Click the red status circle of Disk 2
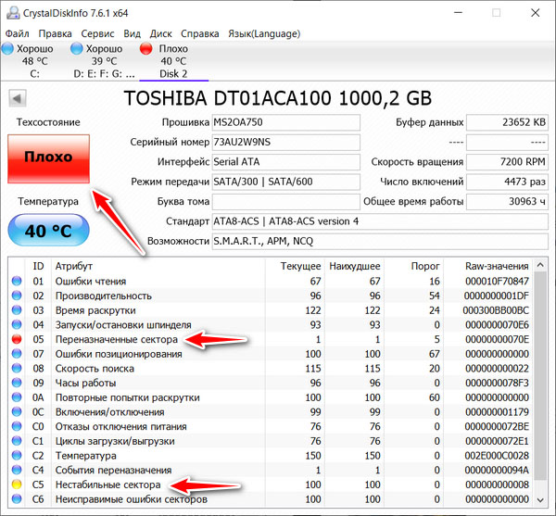Screen dimensions: 556x516 146,48
